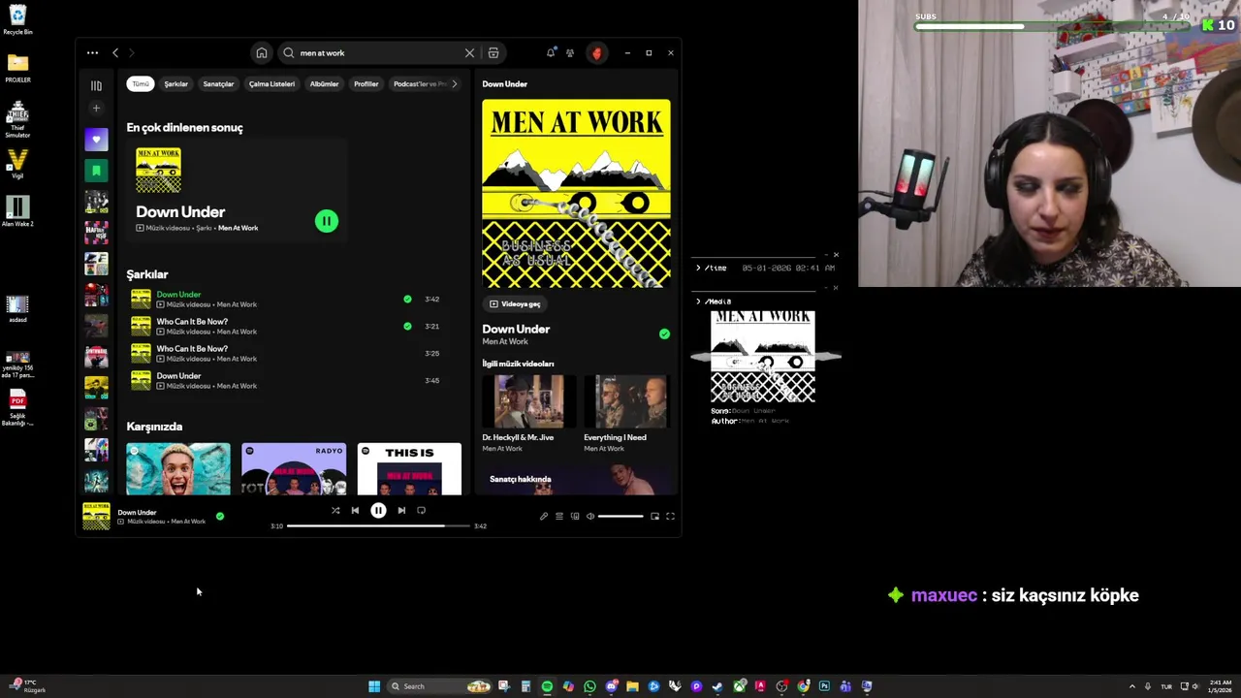
Task: Open Liked Songs purple heart tile
Action: tap(96, 140)
